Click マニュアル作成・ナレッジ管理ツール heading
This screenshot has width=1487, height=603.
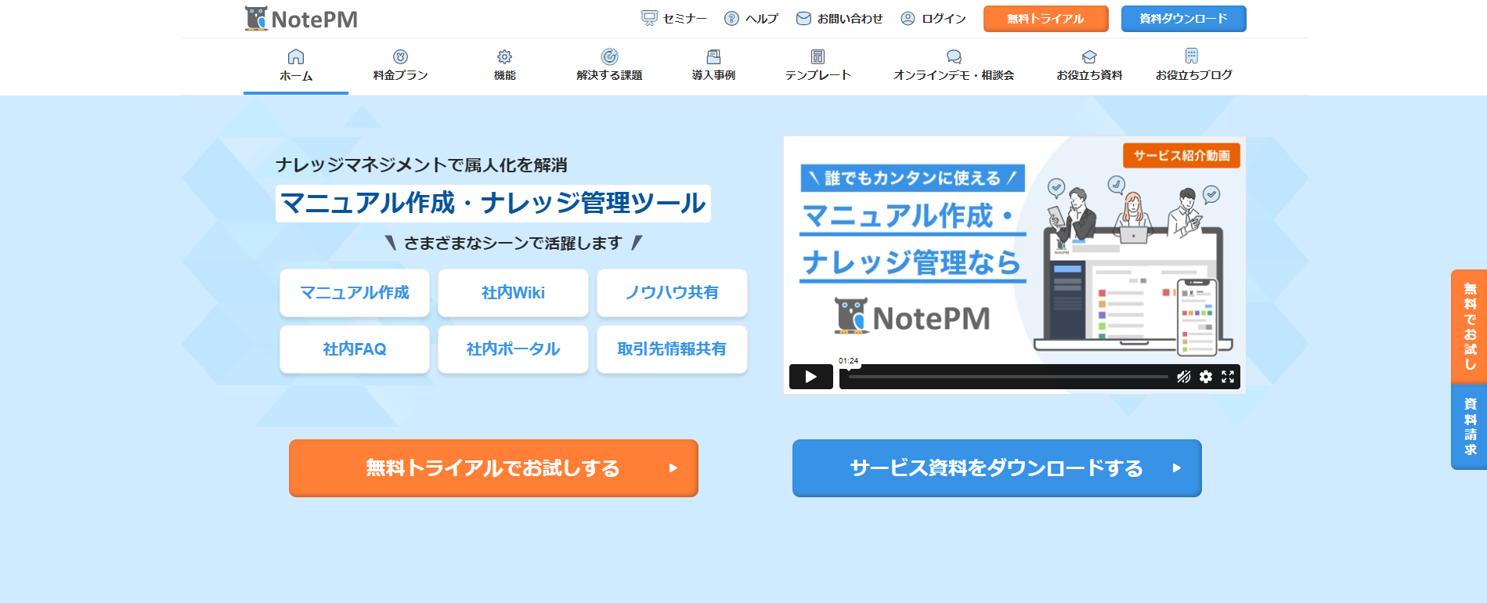pyautogui.click(x=493, y=204)
